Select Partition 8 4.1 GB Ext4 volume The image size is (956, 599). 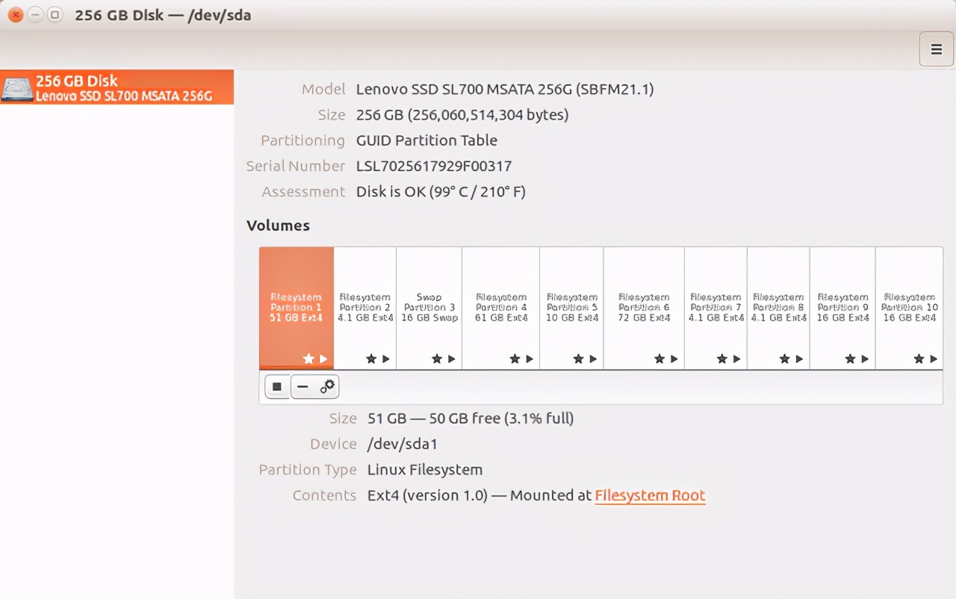(x=779, y=308)
